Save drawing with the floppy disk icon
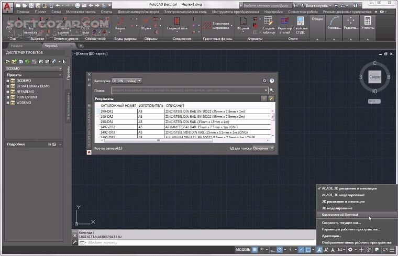This screenshot has height=256, width=398. (31, 5)
